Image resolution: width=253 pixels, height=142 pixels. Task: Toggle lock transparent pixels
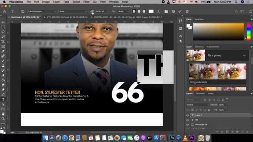click(193, 110)
